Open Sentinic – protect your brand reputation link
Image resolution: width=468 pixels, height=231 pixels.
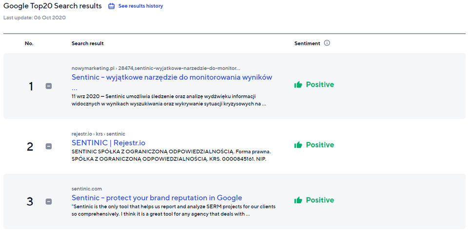point(156,198)
